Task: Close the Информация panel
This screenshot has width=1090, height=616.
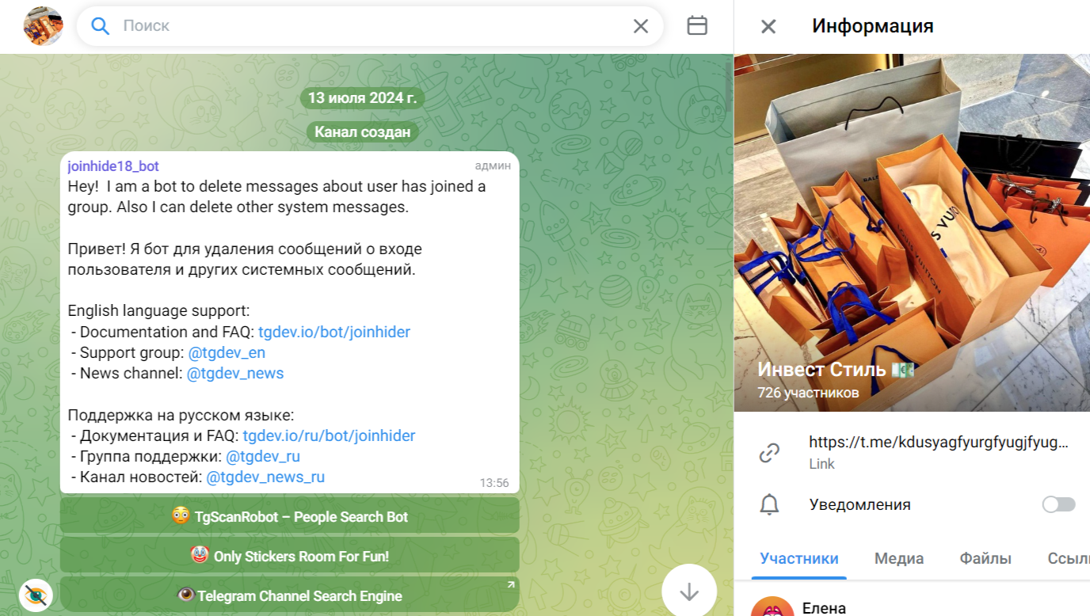Action: (x=768, y=27)
